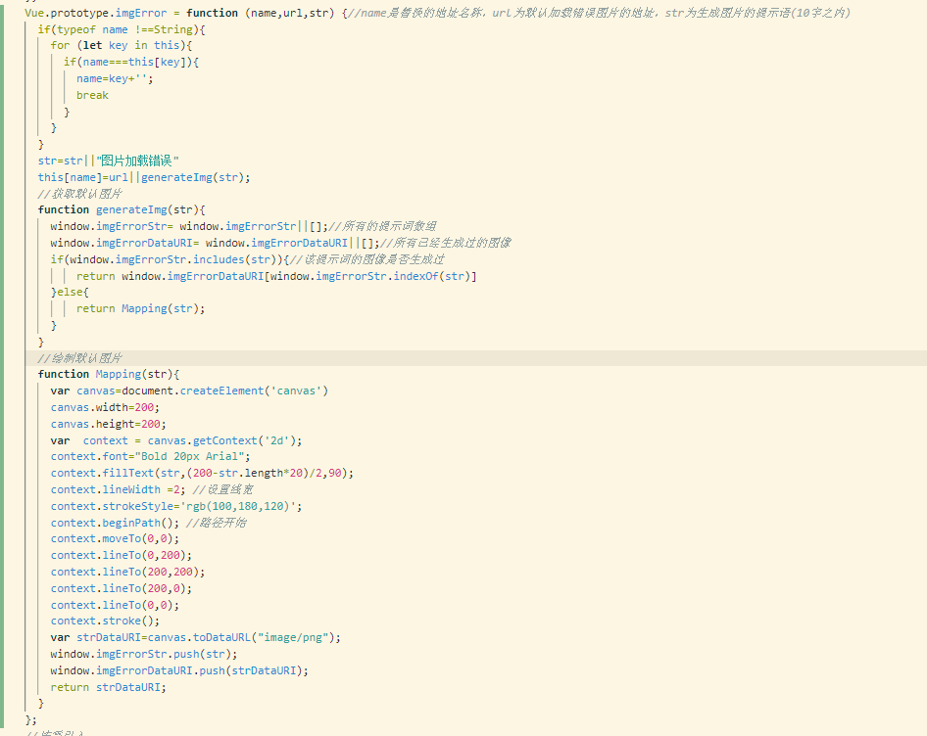Click the Vue.prototype.imgError function declaration line
Image resolution: width=927 pixels, height=736 pixels.
point(437,13)
